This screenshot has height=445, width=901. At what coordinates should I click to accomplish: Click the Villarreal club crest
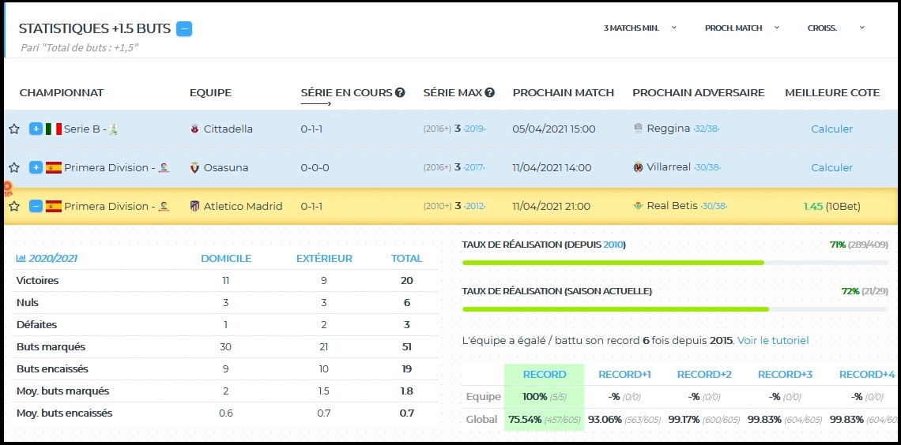[x=638, y=167]
